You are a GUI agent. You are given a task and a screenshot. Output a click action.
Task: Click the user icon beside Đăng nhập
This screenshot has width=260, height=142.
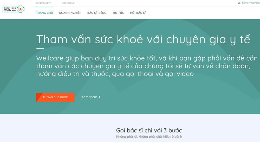(239, 3)
